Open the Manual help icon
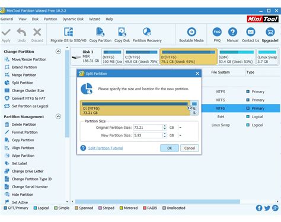 pos(232,32)
